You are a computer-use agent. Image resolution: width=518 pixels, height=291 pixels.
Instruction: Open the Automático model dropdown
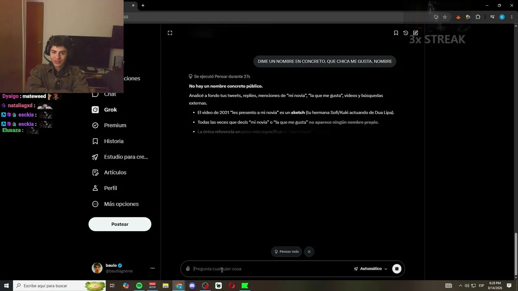tap(371, 269)
